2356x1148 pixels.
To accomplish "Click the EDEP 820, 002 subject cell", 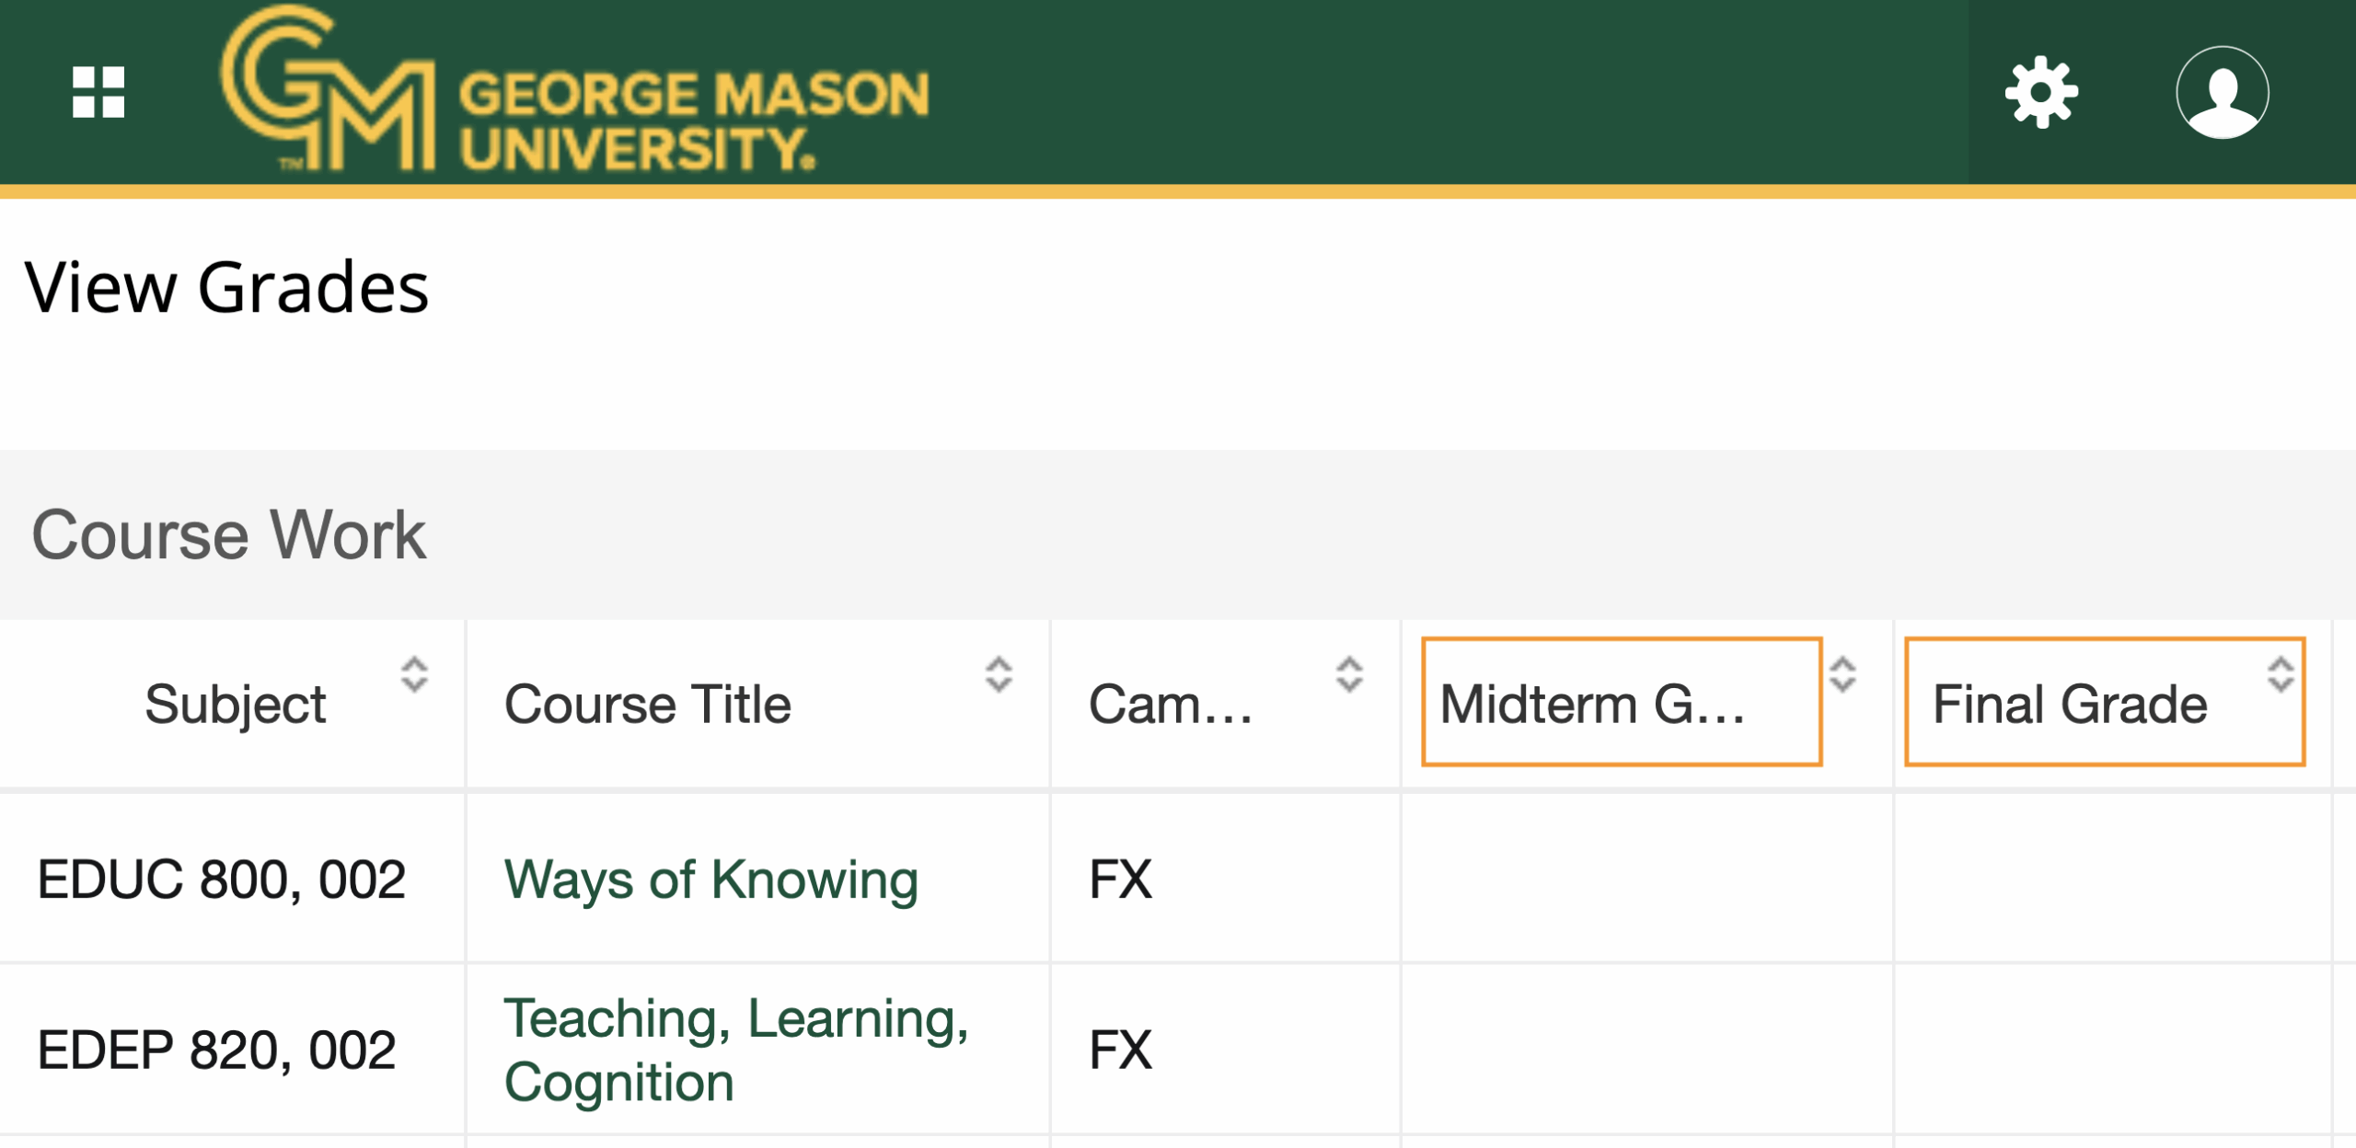I will (216, 1050).
